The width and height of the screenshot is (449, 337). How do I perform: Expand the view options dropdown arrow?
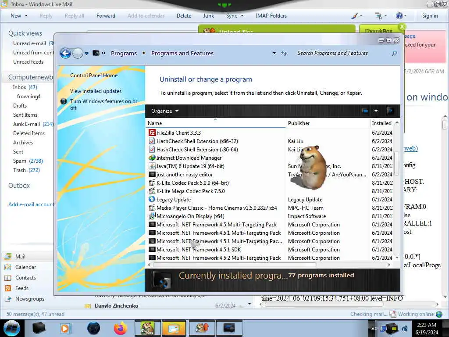(376, 111)
